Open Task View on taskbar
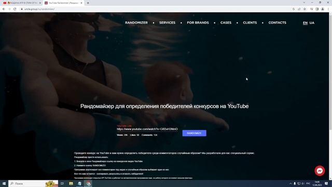The height and width of the screenshot is (187, 332). coord(62,183)
